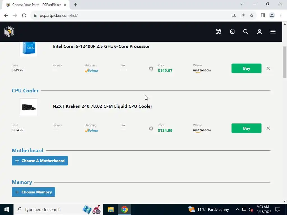The image size is (287, 215).
Task: Open site search magnifier icon
Action: click(246, 32)
